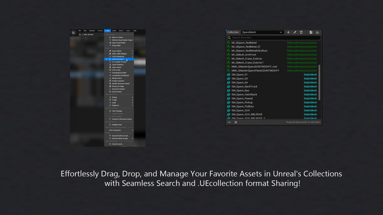The image size is (383, 215).
Task: Expand the Profile submenu arrow
Action: pos(132,100)
